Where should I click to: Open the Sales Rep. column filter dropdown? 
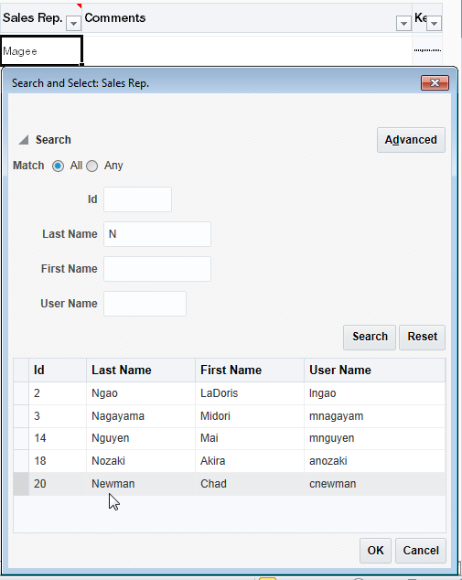click(73, 24)
